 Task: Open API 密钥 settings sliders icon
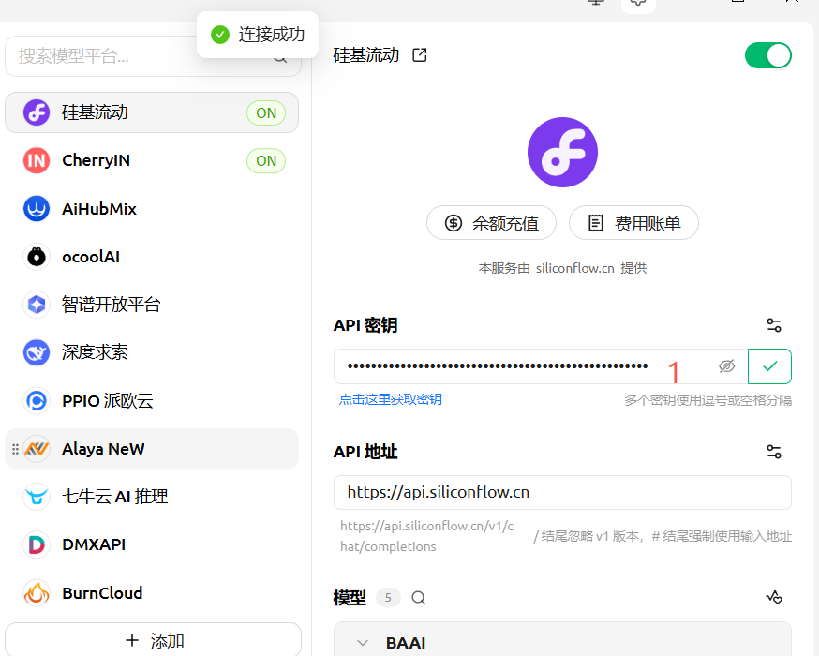774,325
